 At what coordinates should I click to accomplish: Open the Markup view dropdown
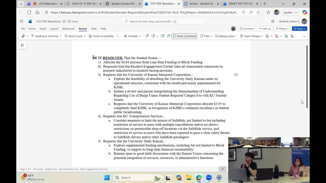click(x=225, y=36)
